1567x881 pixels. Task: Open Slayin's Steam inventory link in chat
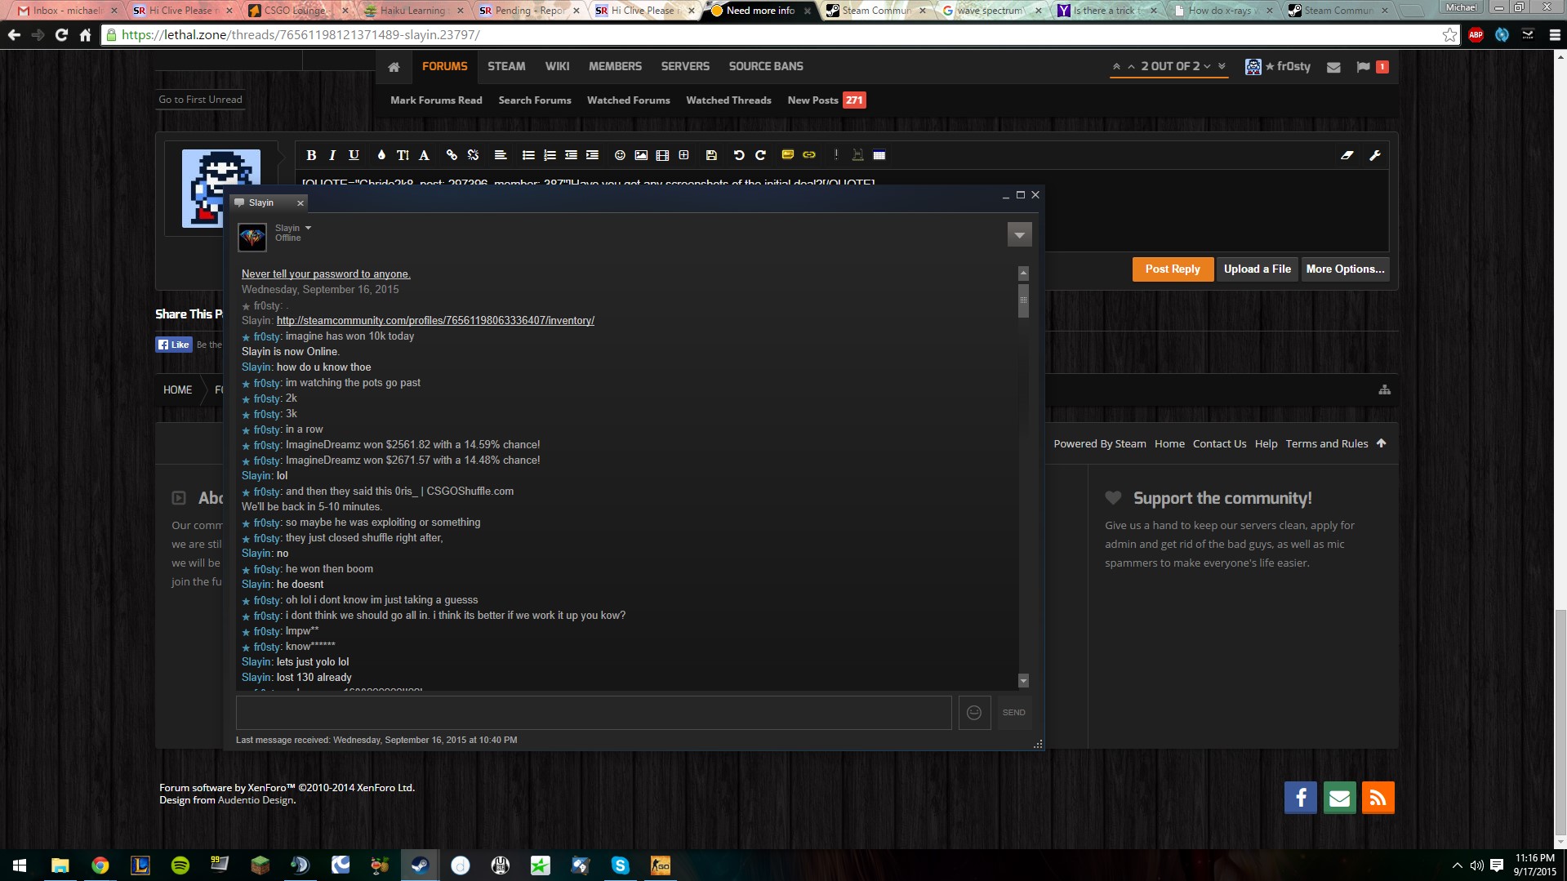[x=435, y=321]
